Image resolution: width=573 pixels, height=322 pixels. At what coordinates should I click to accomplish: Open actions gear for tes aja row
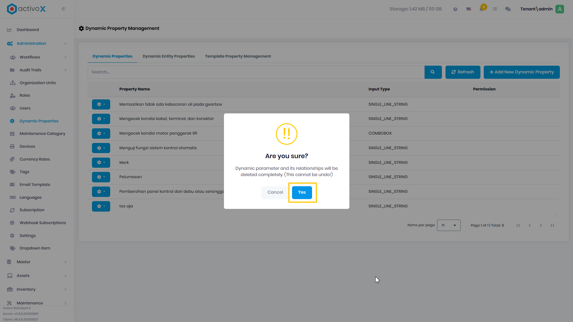pyautogui.click(x=101, y=206)
